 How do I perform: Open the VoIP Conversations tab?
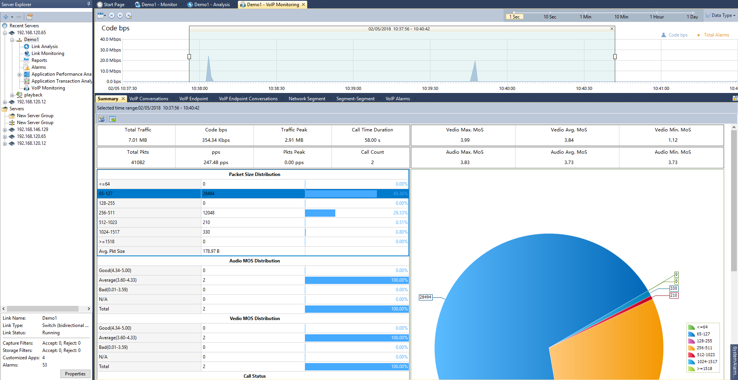pos(149,99)
